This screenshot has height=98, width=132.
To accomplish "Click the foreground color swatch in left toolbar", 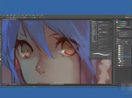I will click(1, 59).
